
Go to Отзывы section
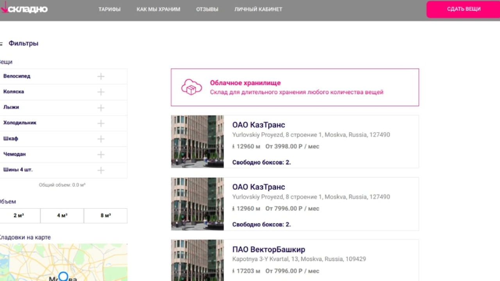point(207,9)
